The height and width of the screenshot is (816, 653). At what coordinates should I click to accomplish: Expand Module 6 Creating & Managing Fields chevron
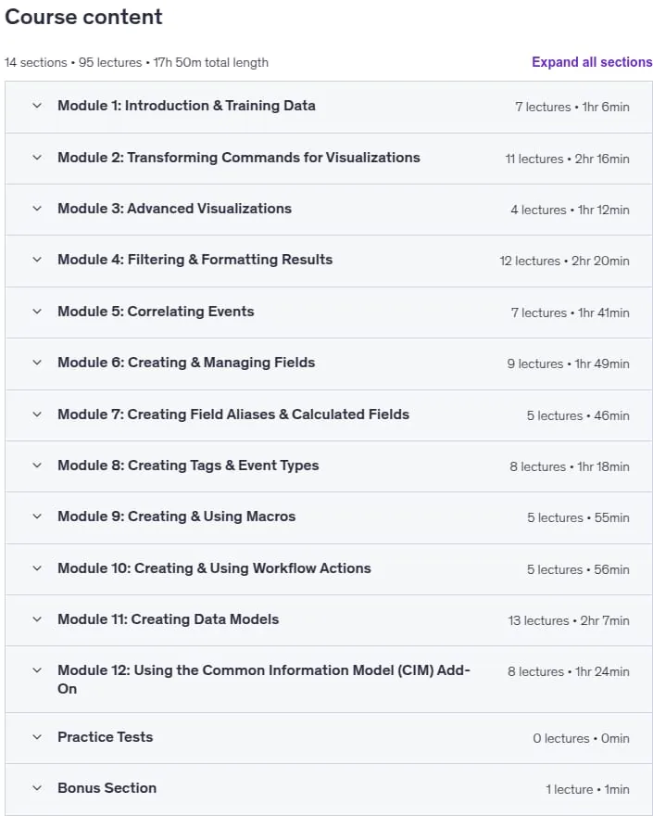pos(37,363)
